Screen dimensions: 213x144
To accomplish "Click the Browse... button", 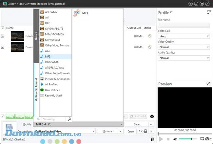I will pos(107,131).
